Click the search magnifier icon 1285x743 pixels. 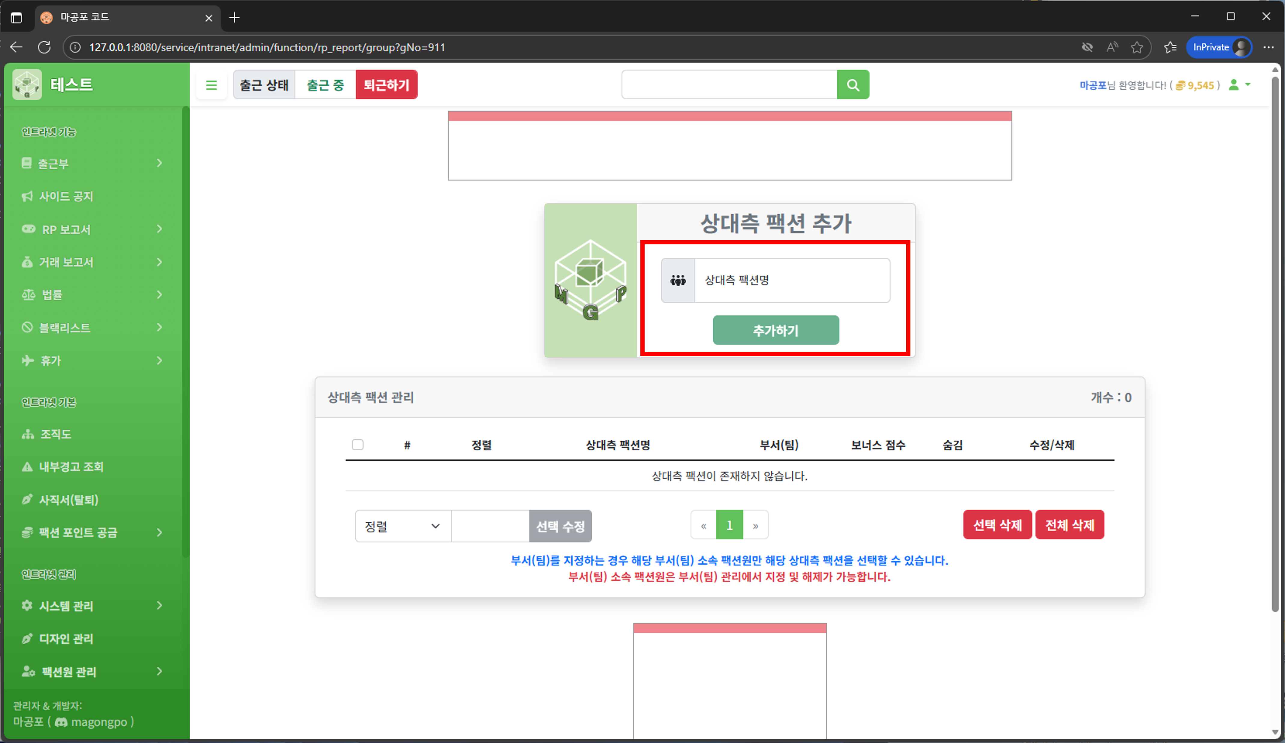852,85
